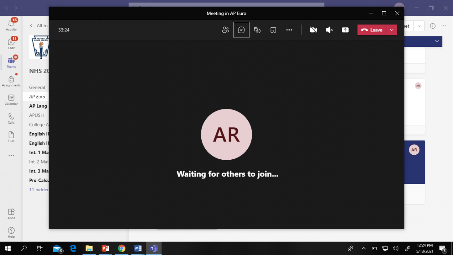The width and height of the screenshot is (453, 255).
Task: Switch to PowerPoint on taskbar
Action: [x=105, y=248]
